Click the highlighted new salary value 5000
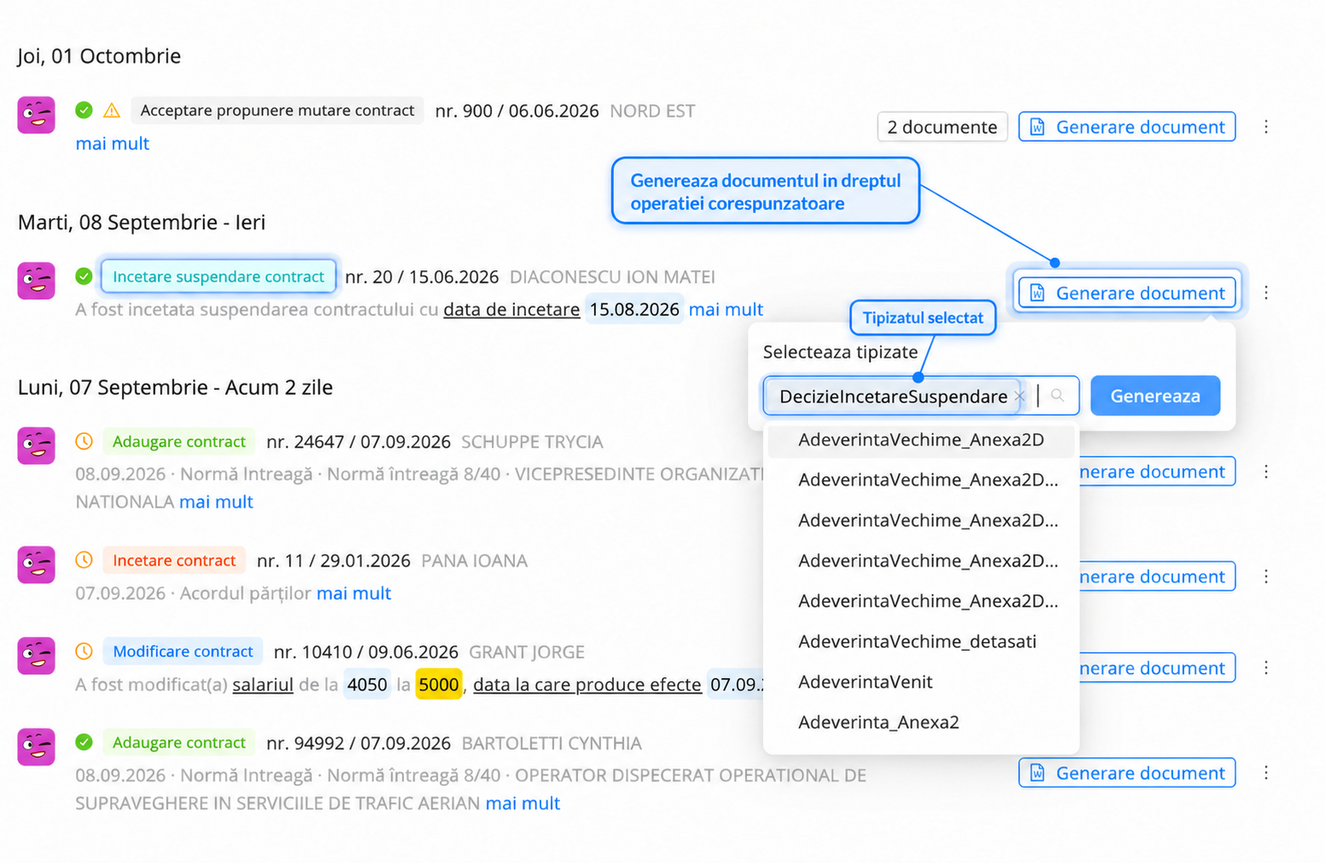 tap(439, 685)
